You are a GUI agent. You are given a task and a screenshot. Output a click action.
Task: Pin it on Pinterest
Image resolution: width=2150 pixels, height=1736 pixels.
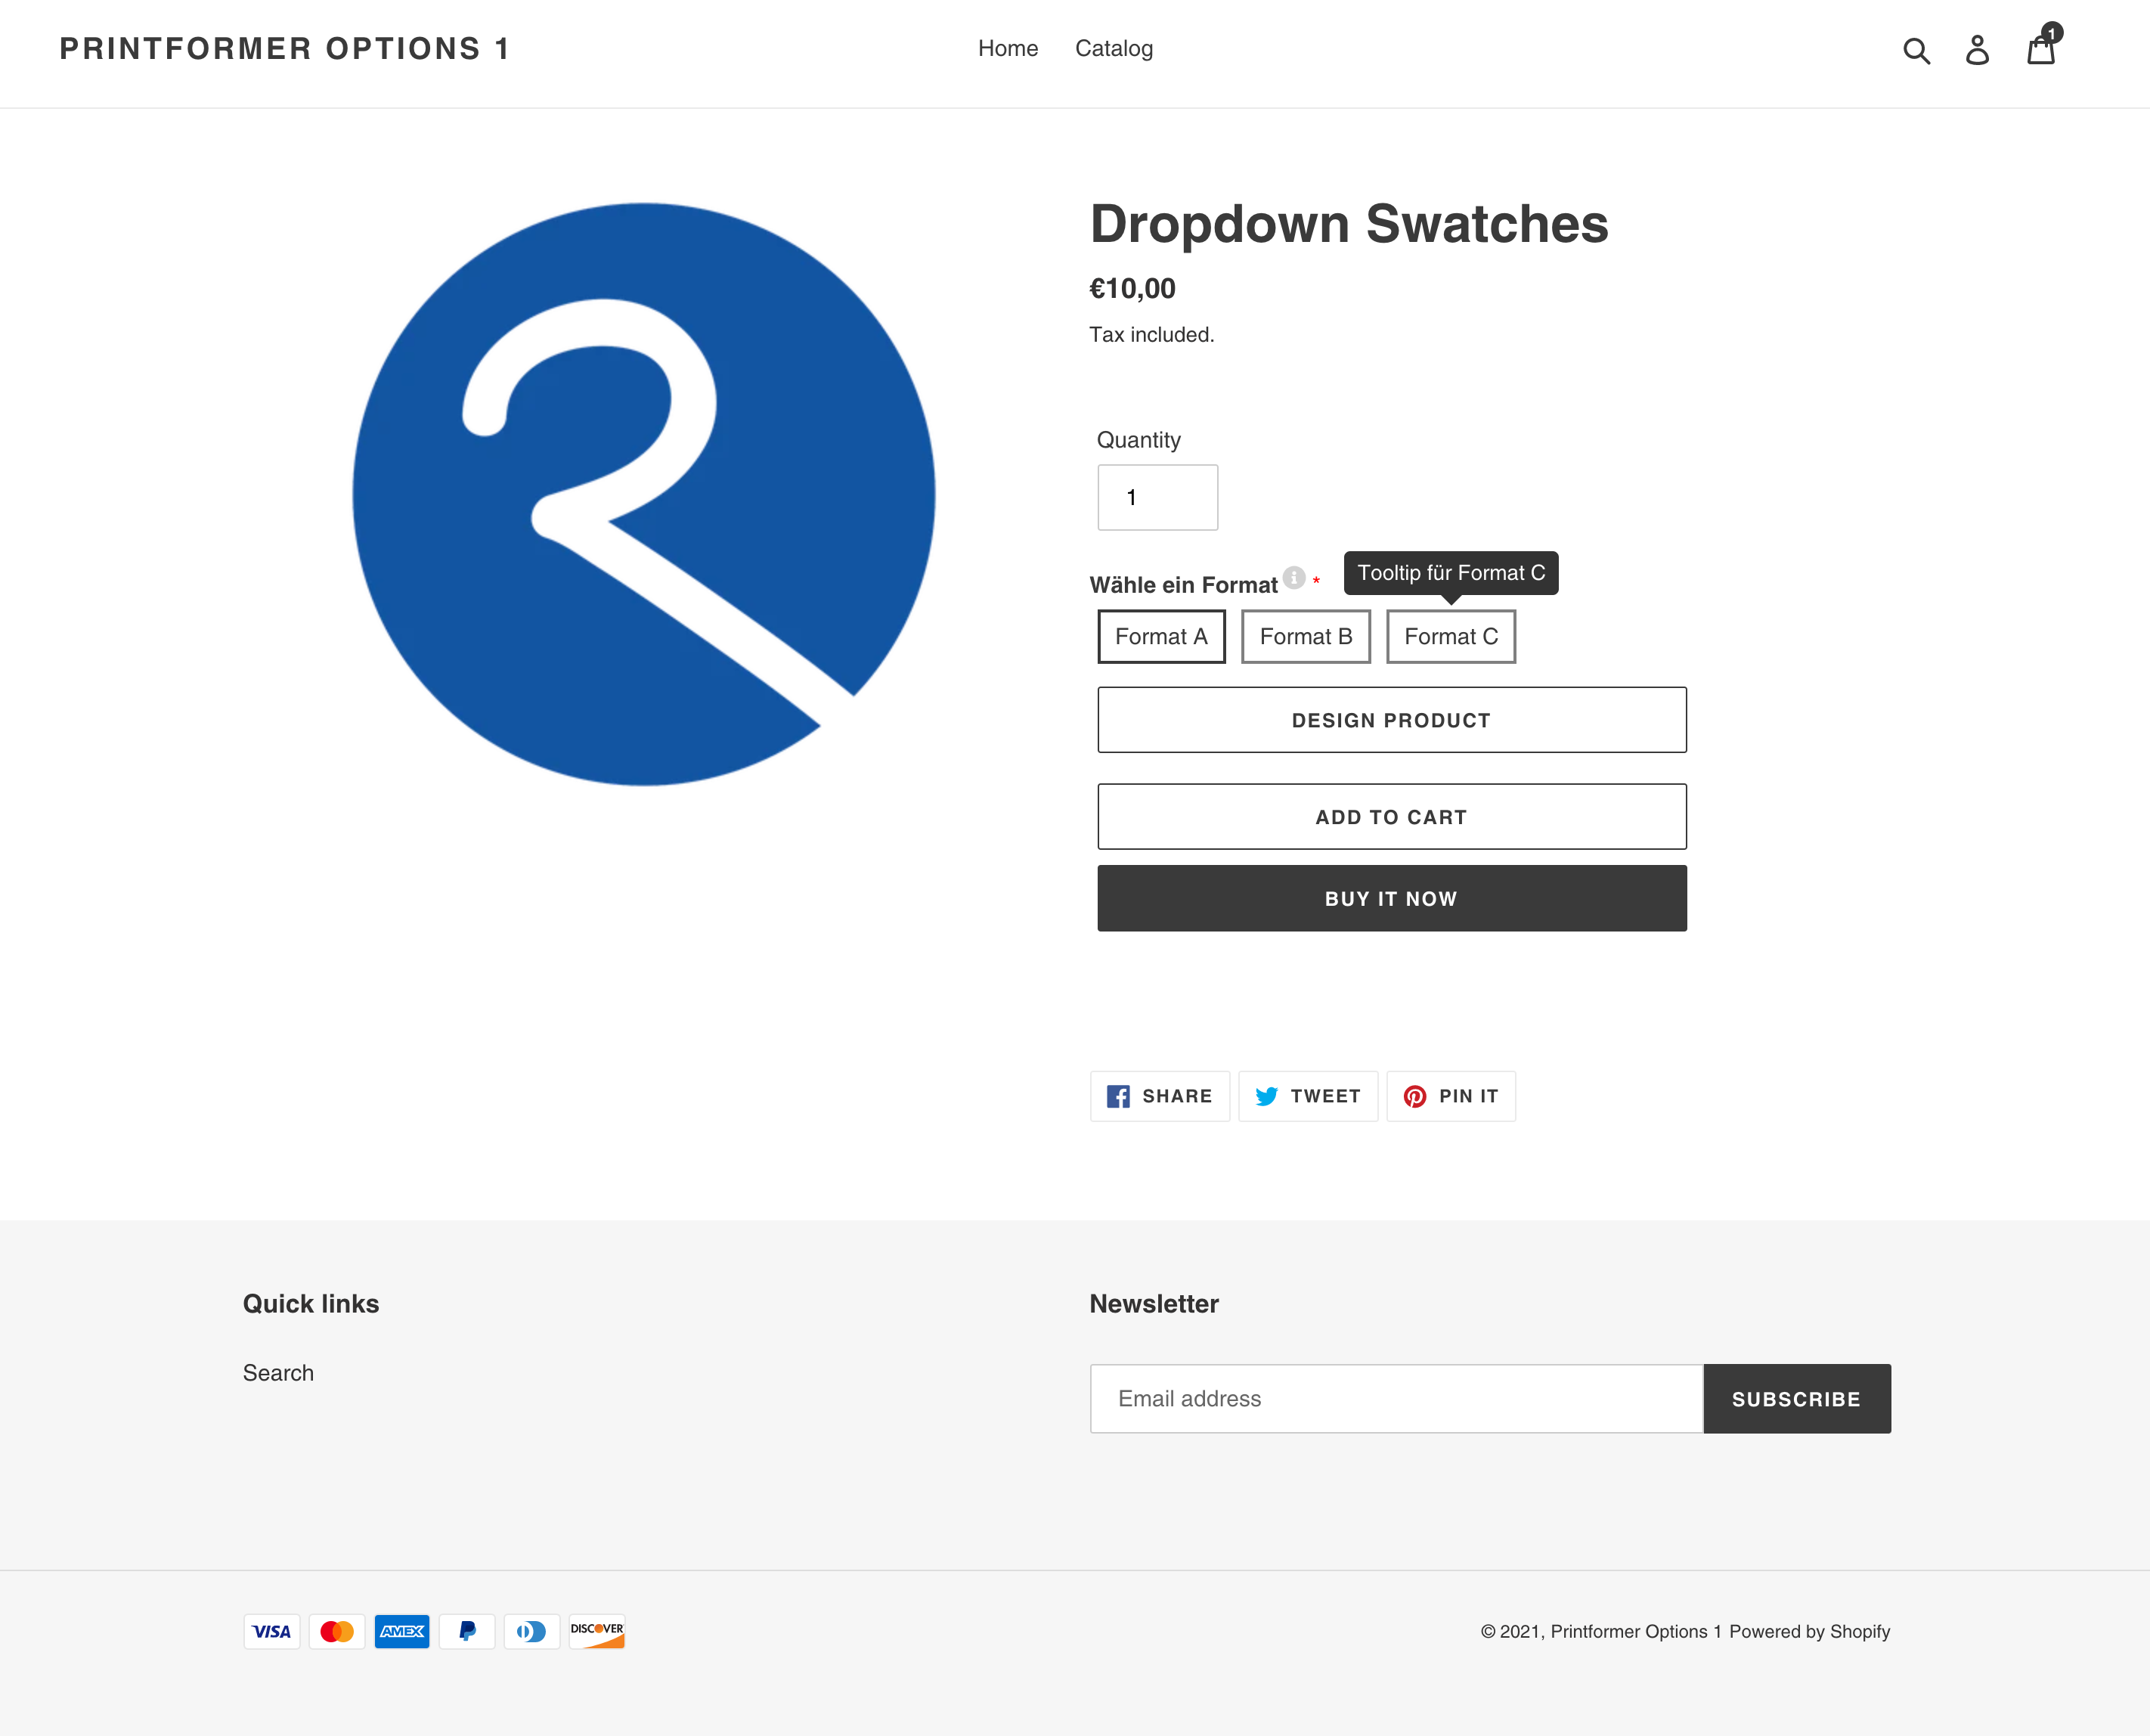(1450, 1096)
